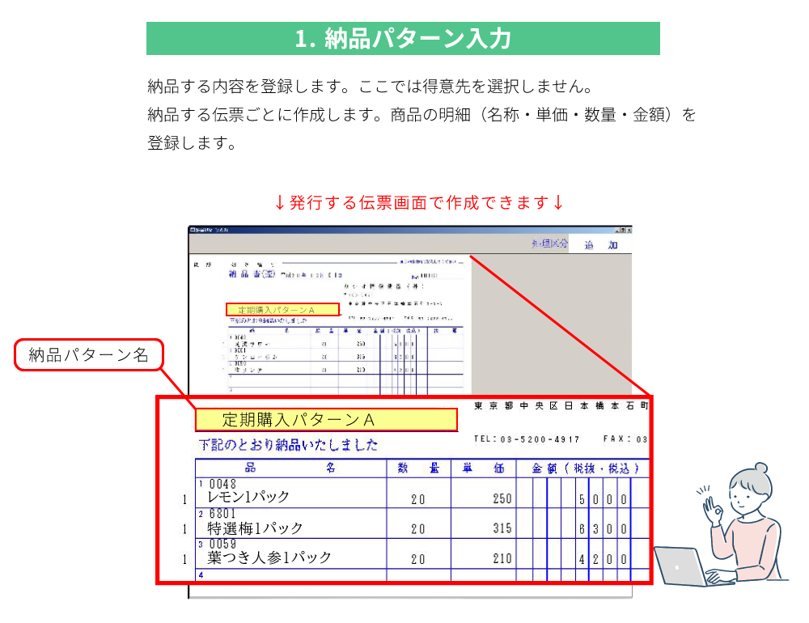The width and height of the screenshot is (809, 623).
Task: Click the TEL:03-5200-4917 phone number
Action: pos(527,439)
